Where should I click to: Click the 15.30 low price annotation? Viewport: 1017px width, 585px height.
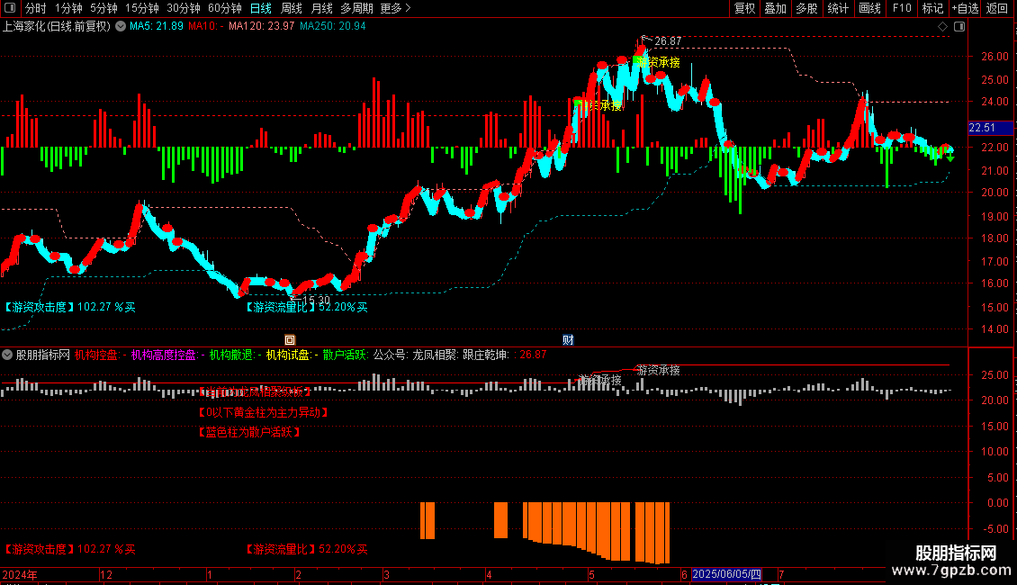tap(317, 301)
